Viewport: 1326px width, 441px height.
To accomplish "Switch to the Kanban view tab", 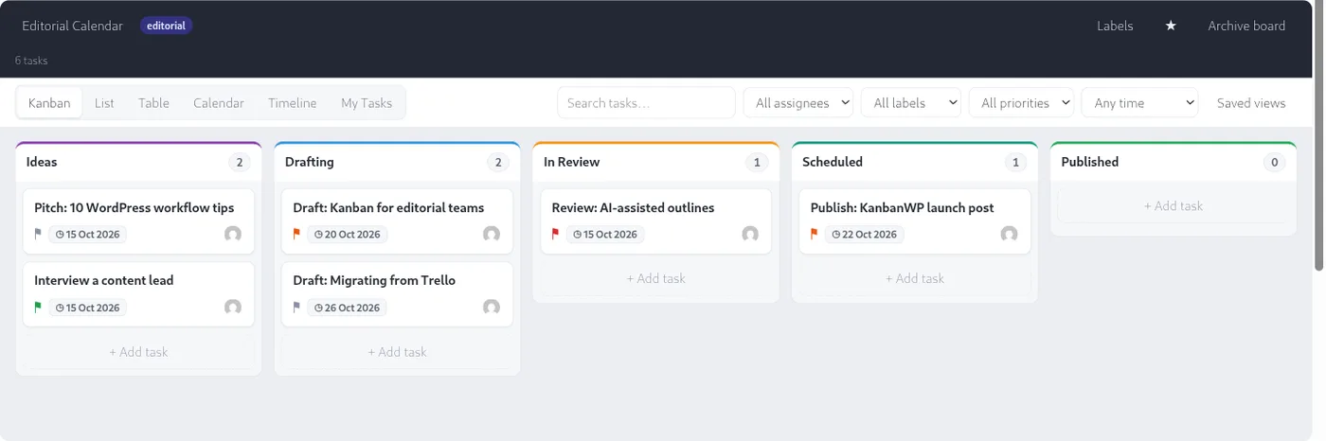I will coord(49,102).
